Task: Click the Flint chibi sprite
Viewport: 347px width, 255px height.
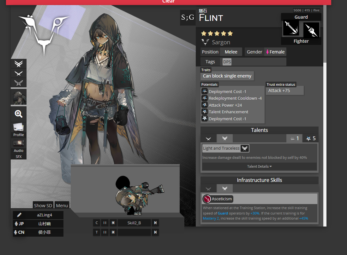Action: click(140, 196)
